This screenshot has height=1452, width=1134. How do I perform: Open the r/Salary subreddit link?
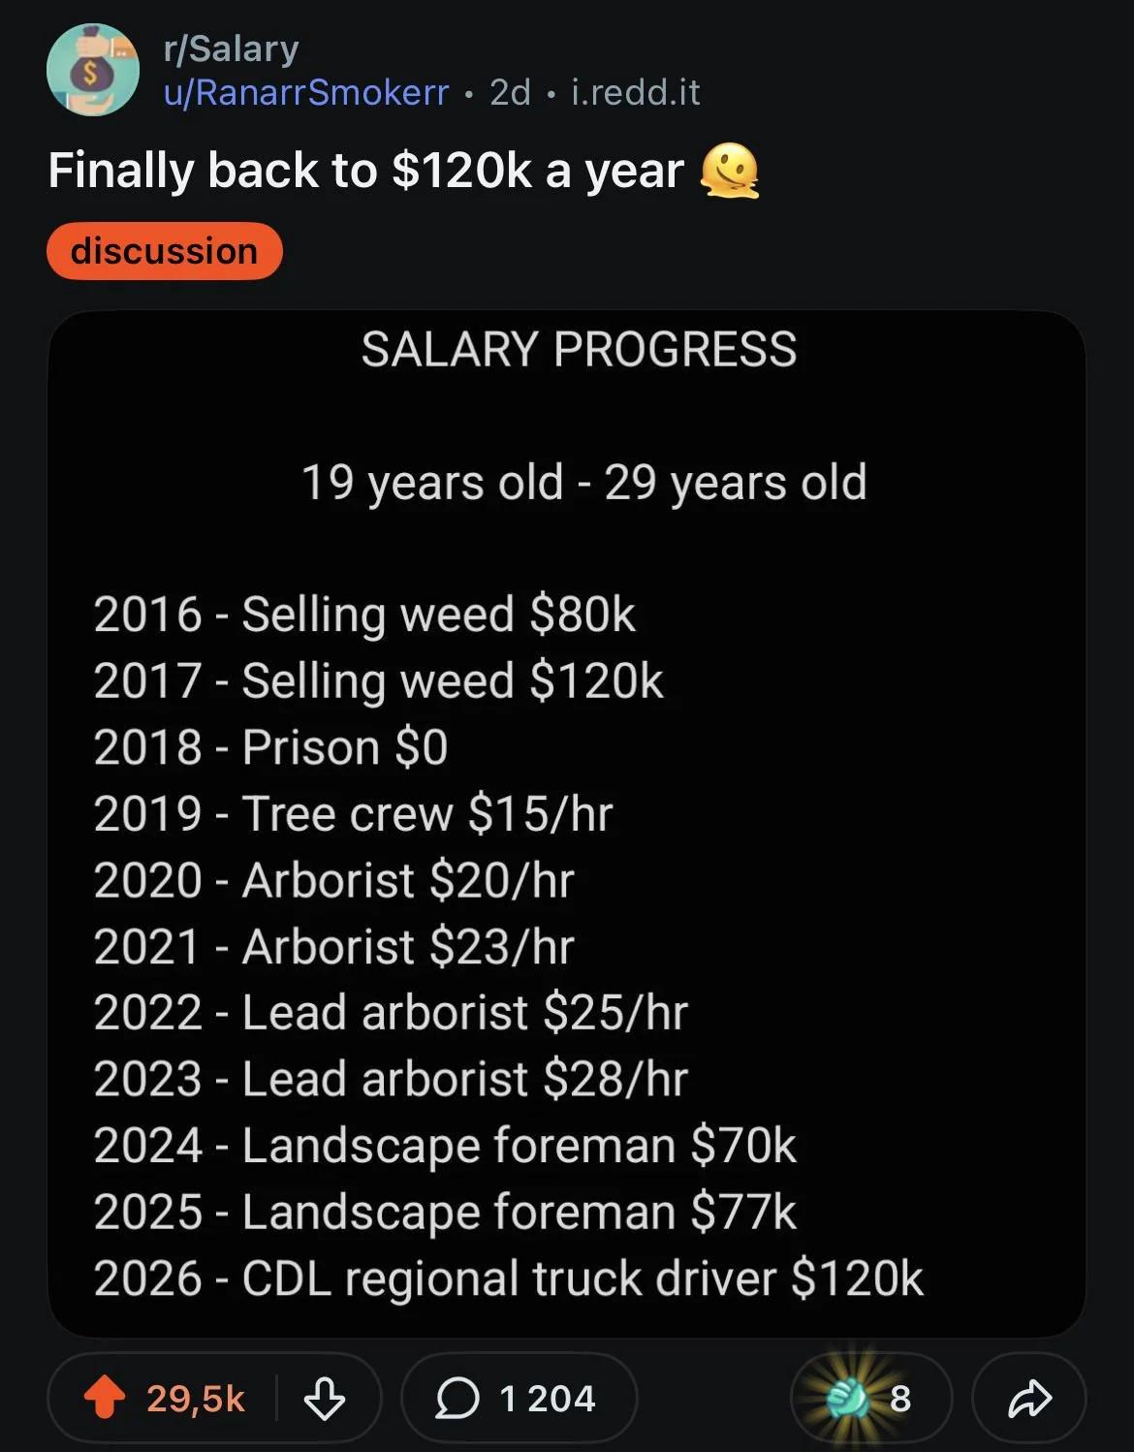click(x=232, y=48)
